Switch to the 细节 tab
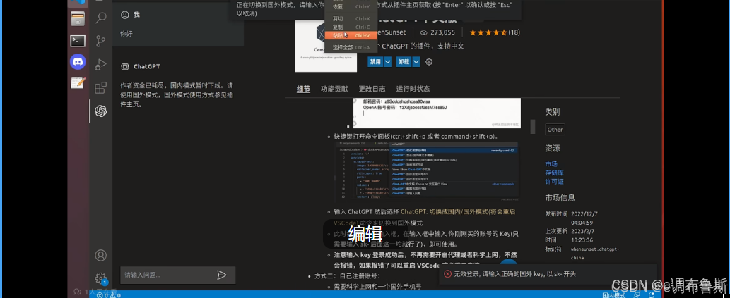This screenshot has width=730, height=298. tap(304, 89)
